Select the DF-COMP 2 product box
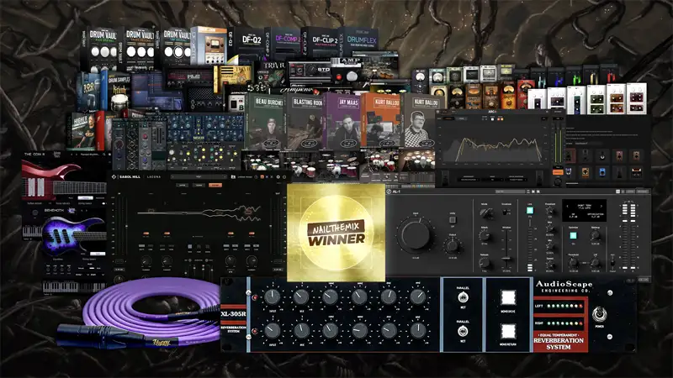Screen dimensions: 673x378 tap(285, 42)
